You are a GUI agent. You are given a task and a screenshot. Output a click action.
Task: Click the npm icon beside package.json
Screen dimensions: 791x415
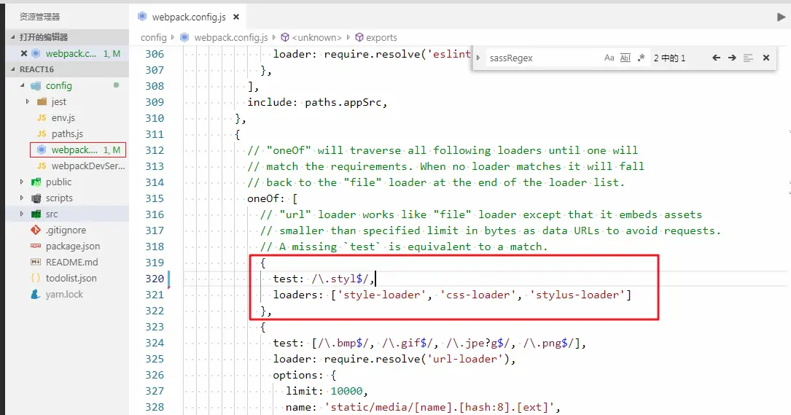pyautogui.click(x=36, y=246)
